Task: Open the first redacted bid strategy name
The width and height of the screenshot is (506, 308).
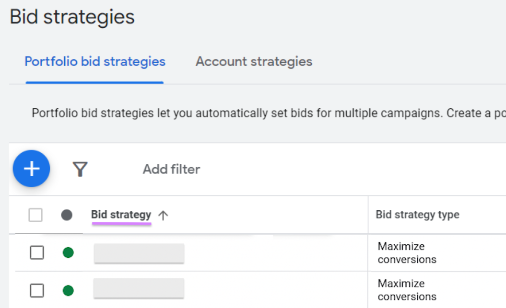Action: coord(139,253)
